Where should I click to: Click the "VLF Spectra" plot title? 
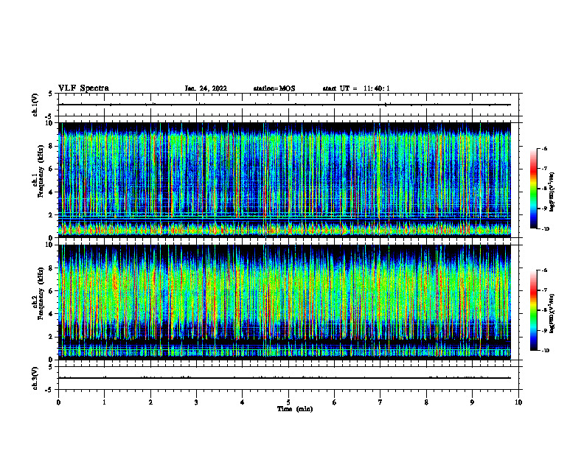83,88
